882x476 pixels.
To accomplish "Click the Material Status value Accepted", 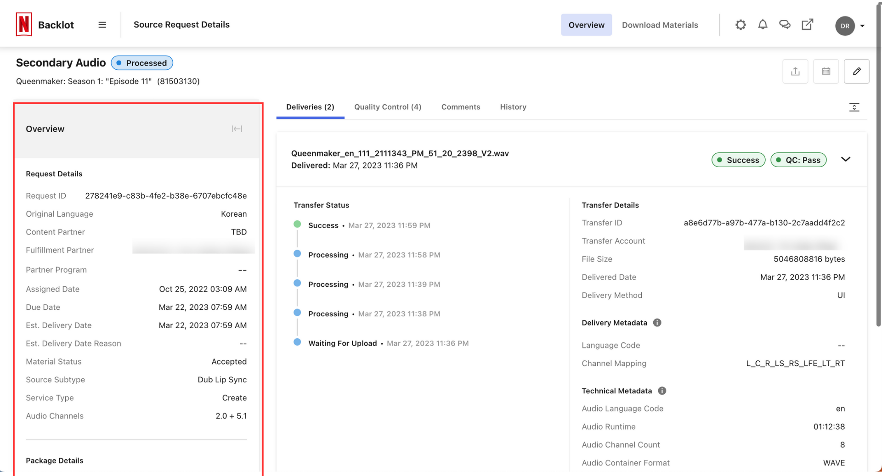I will click(x=229, y=362).
